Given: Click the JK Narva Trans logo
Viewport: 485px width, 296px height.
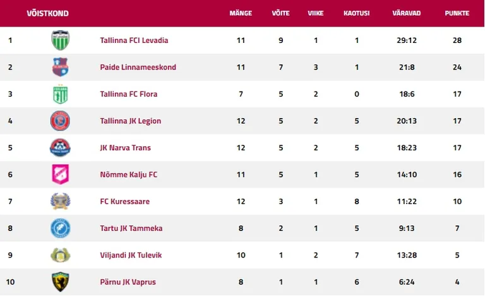Looking at the screenshot, I should click(x=61, y=148).
